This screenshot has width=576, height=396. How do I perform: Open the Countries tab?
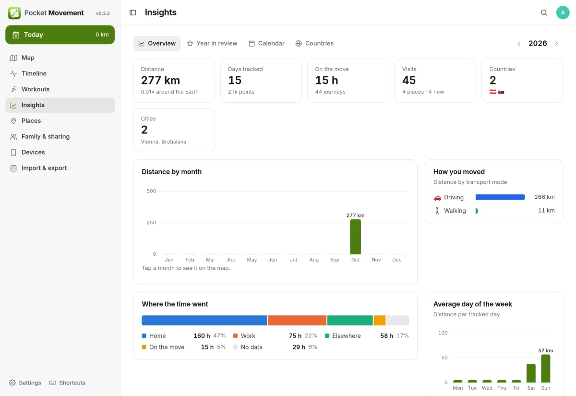[314, 43]
